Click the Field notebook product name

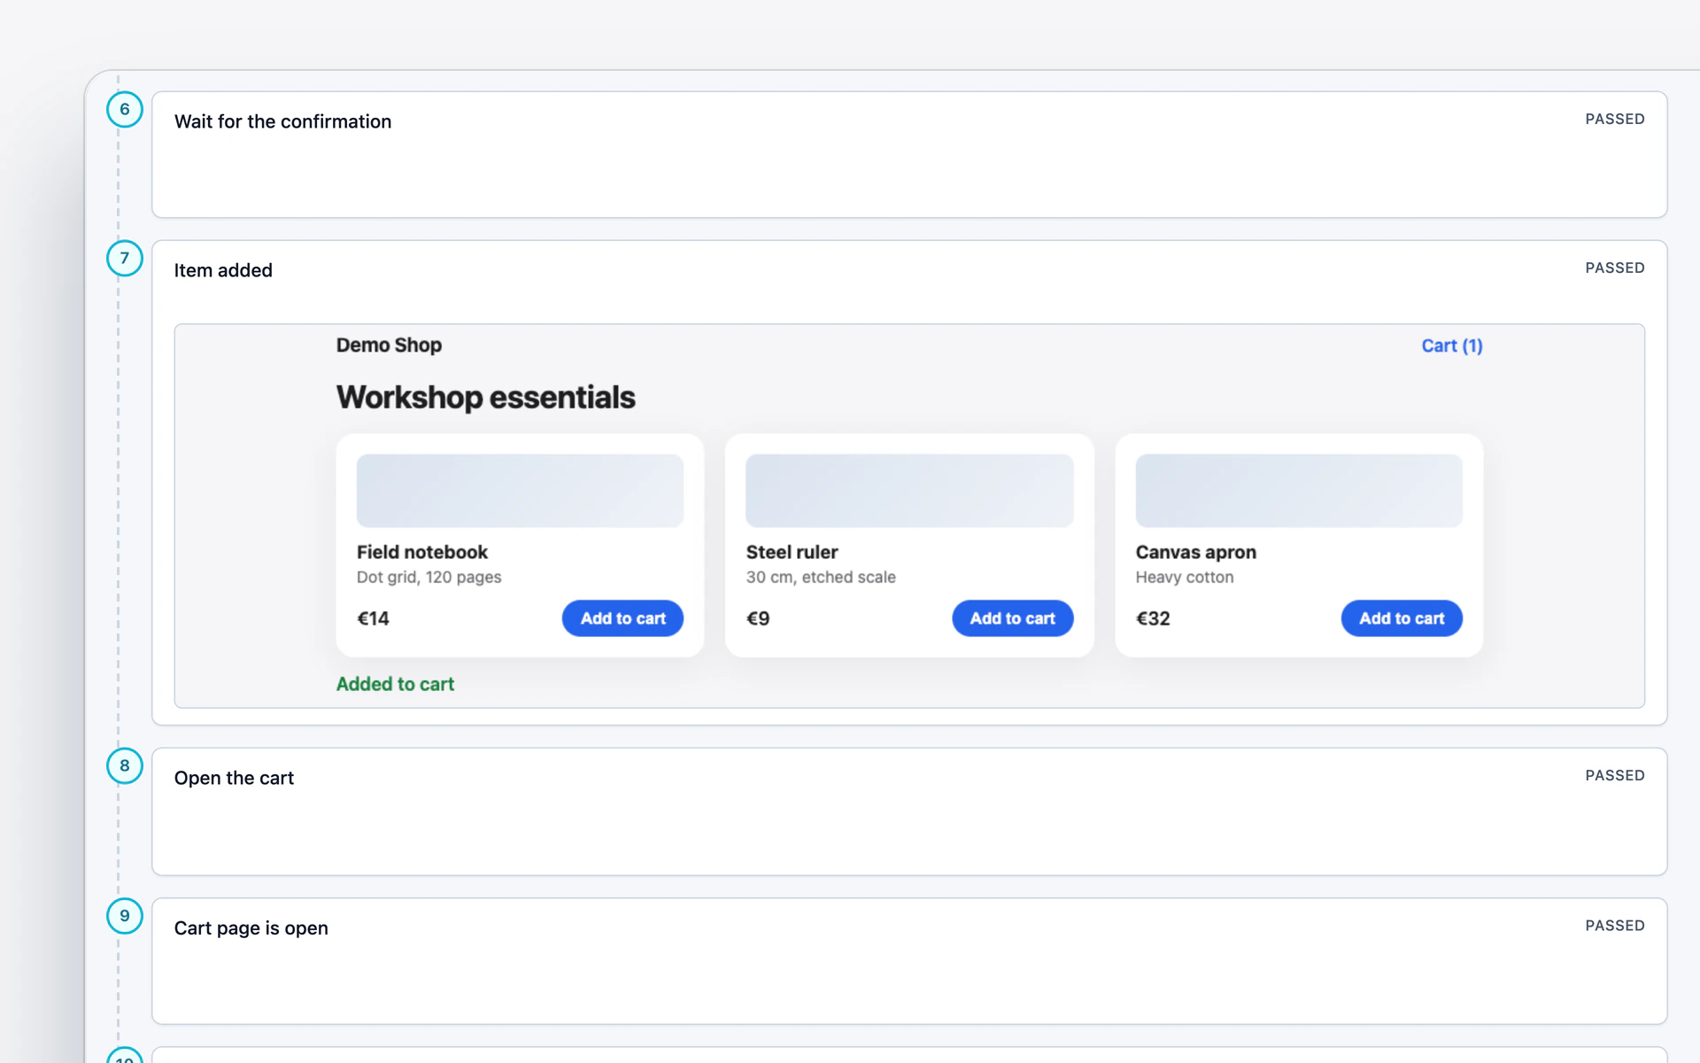[422, 552]
